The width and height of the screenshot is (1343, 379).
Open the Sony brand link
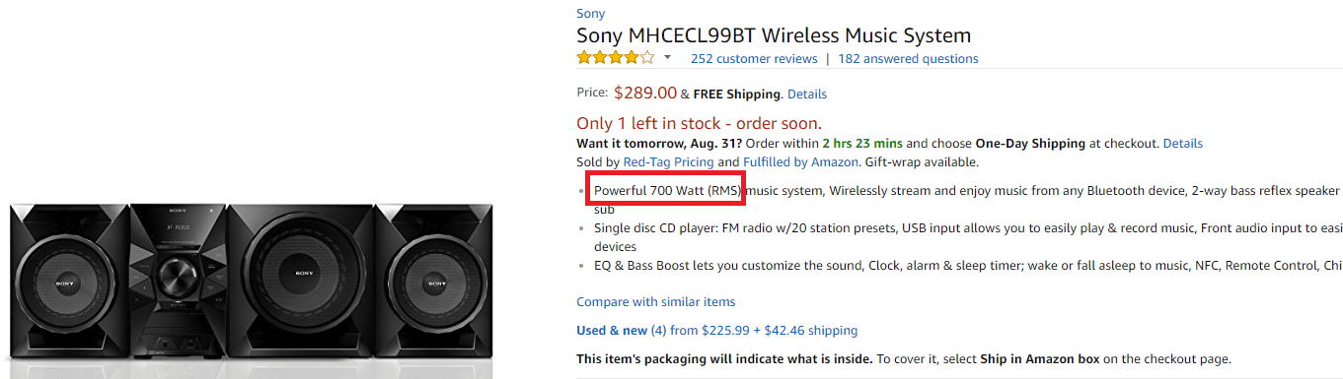[591, 14]
